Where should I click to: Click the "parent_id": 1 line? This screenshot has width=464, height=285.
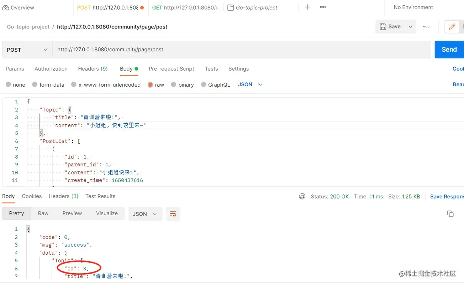click(x=88, y=165)
